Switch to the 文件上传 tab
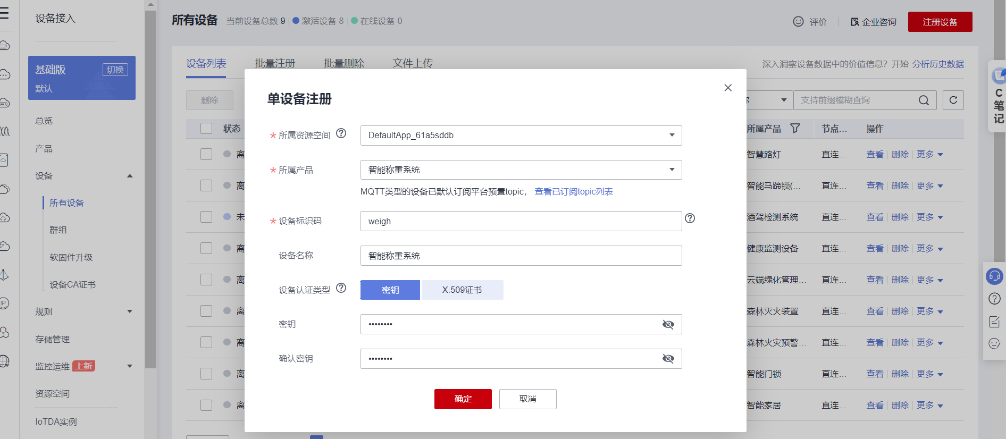The height and width of the screenshot is (439, 1006). pyautogui.click(x=413, y=64)
